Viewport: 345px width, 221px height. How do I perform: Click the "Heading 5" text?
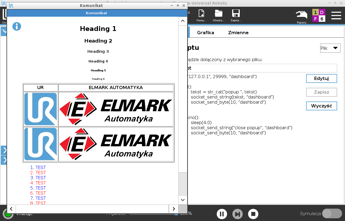pos(98,70)
